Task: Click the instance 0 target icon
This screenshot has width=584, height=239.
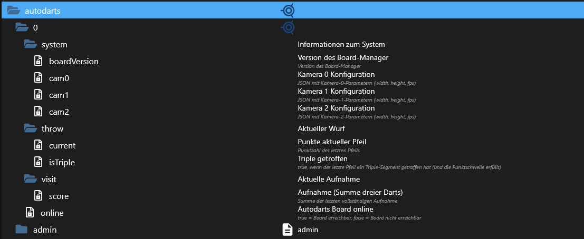Action: pos(288,27)
